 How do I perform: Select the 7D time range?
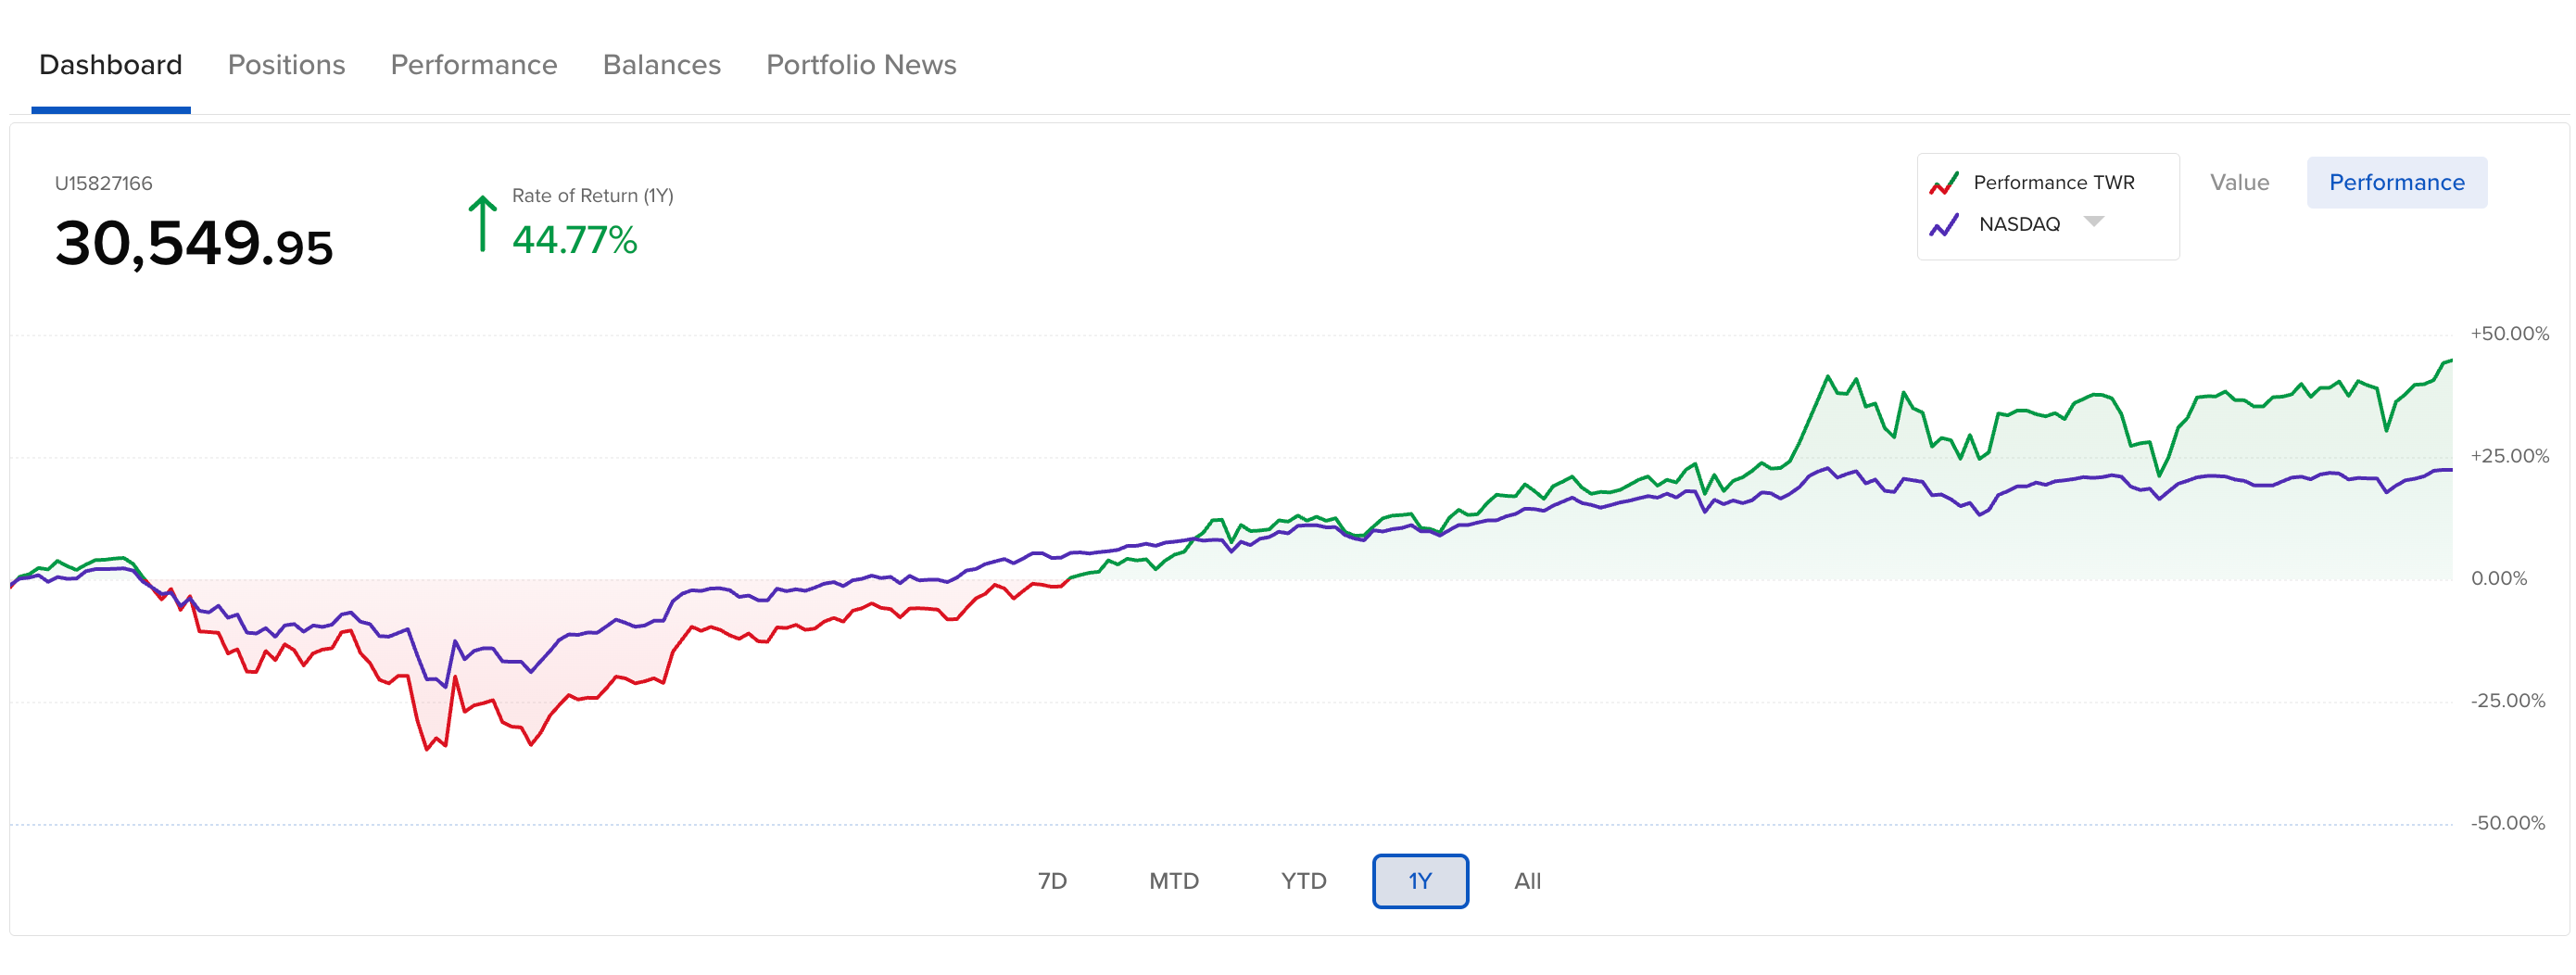pos(1052,881)
